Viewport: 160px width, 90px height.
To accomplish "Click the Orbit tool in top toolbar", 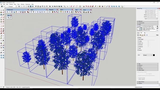I will click(x=102, y=6).
